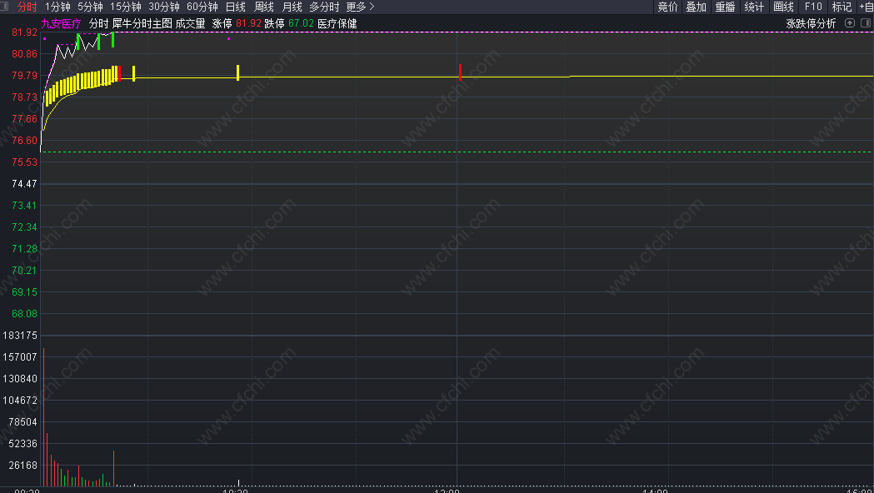Select the 15分钟 timeframe
874x493 pixels.
point(126,7)
